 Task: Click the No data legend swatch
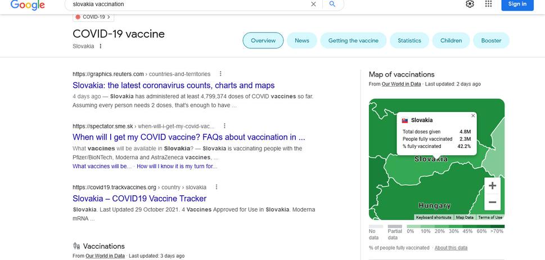[x=376, y=226]
